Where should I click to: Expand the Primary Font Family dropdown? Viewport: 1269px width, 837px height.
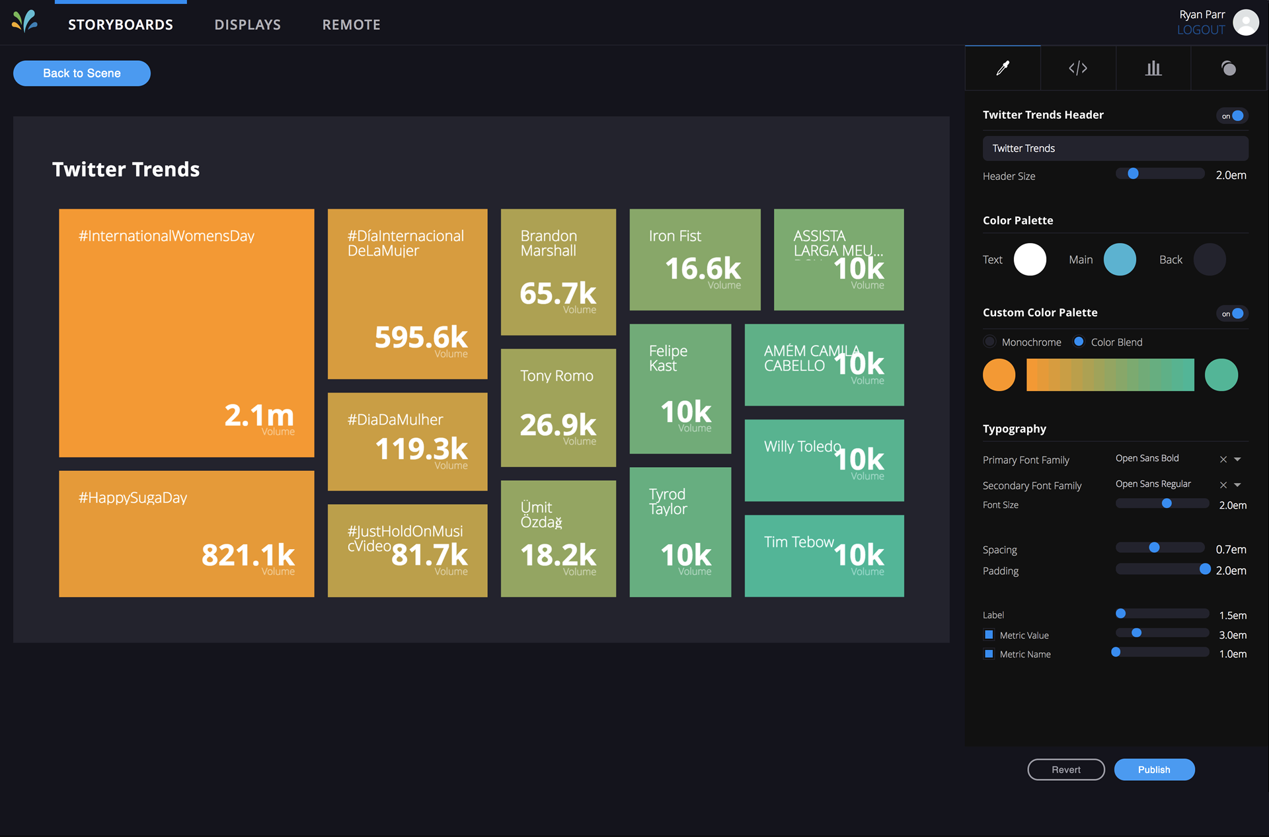(x=1238, y=459)
